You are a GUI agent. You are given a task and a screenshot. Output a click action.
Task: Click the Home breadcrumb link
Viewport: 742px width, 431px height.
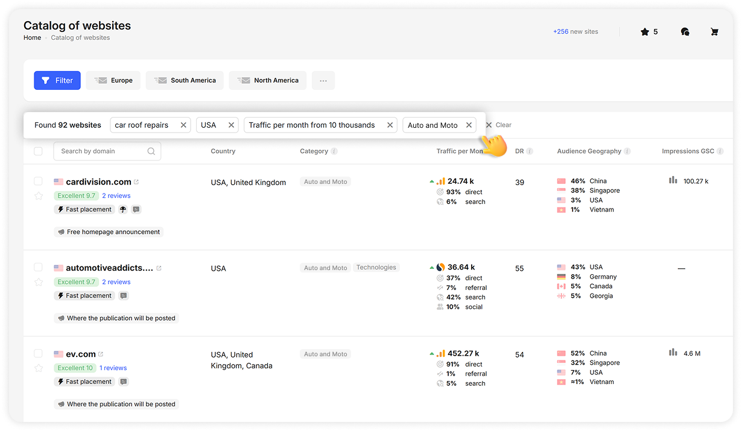coord(32,37)
